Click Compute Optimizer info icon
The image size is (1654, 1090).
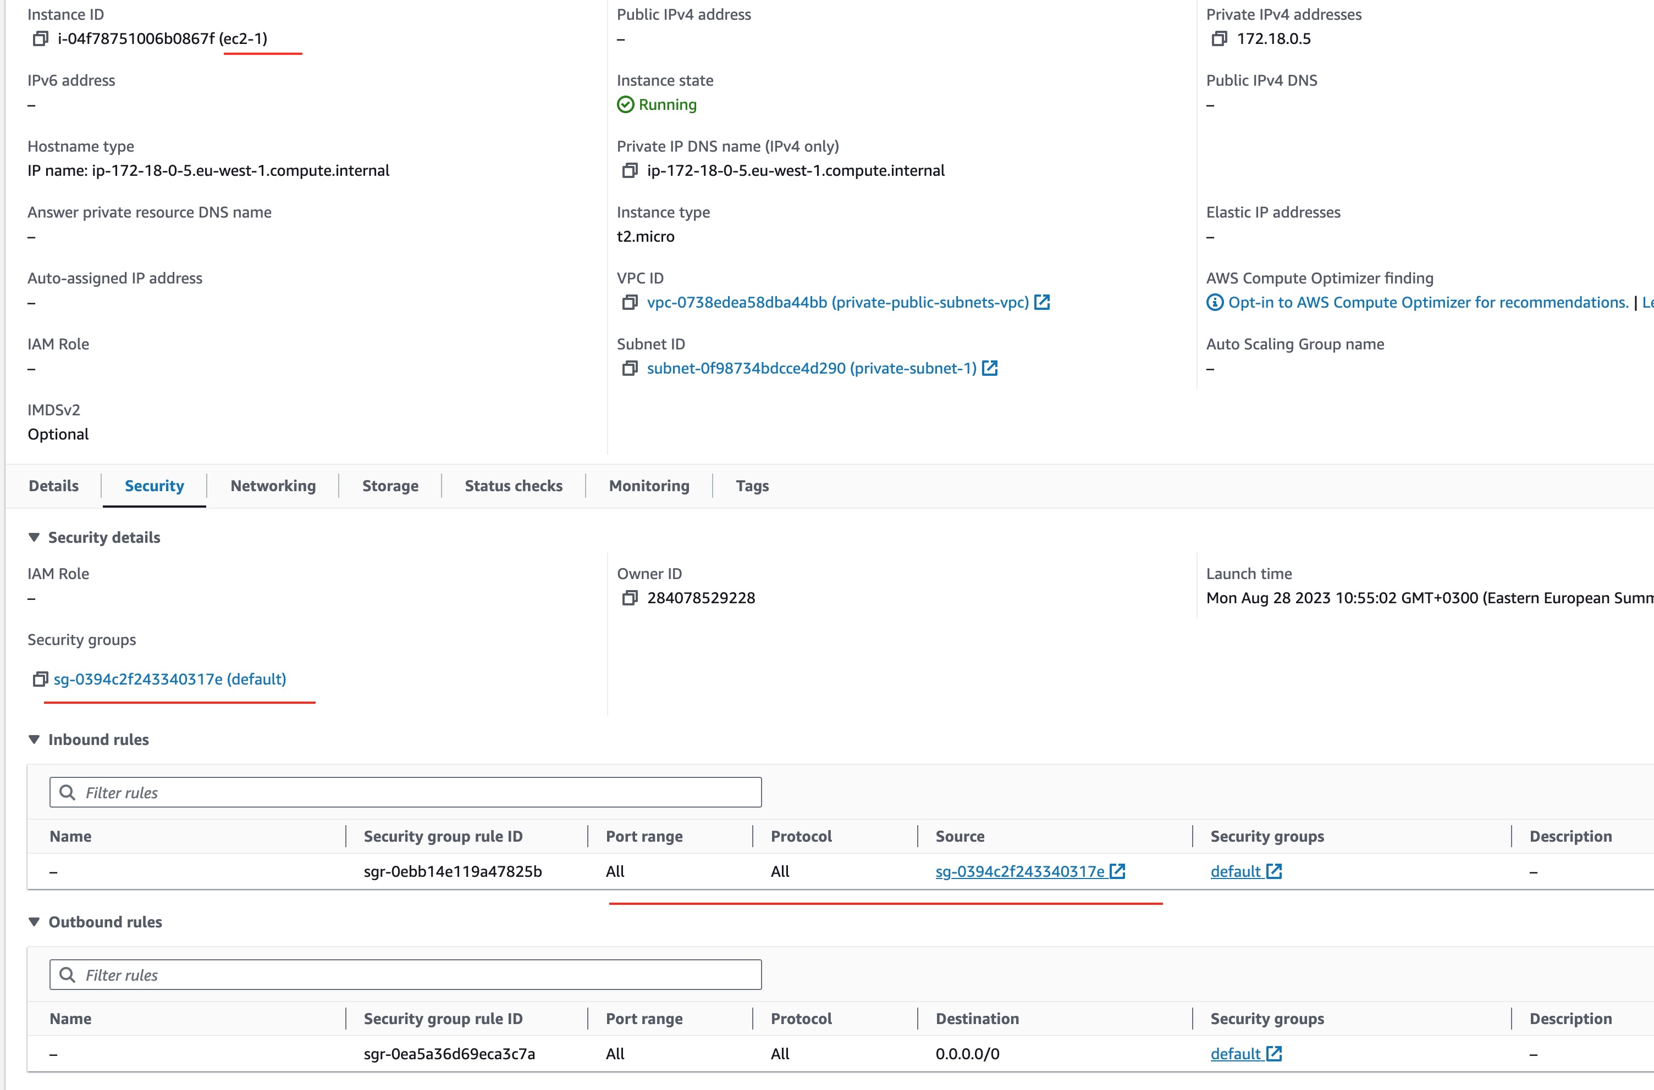tap(1215, 302)
